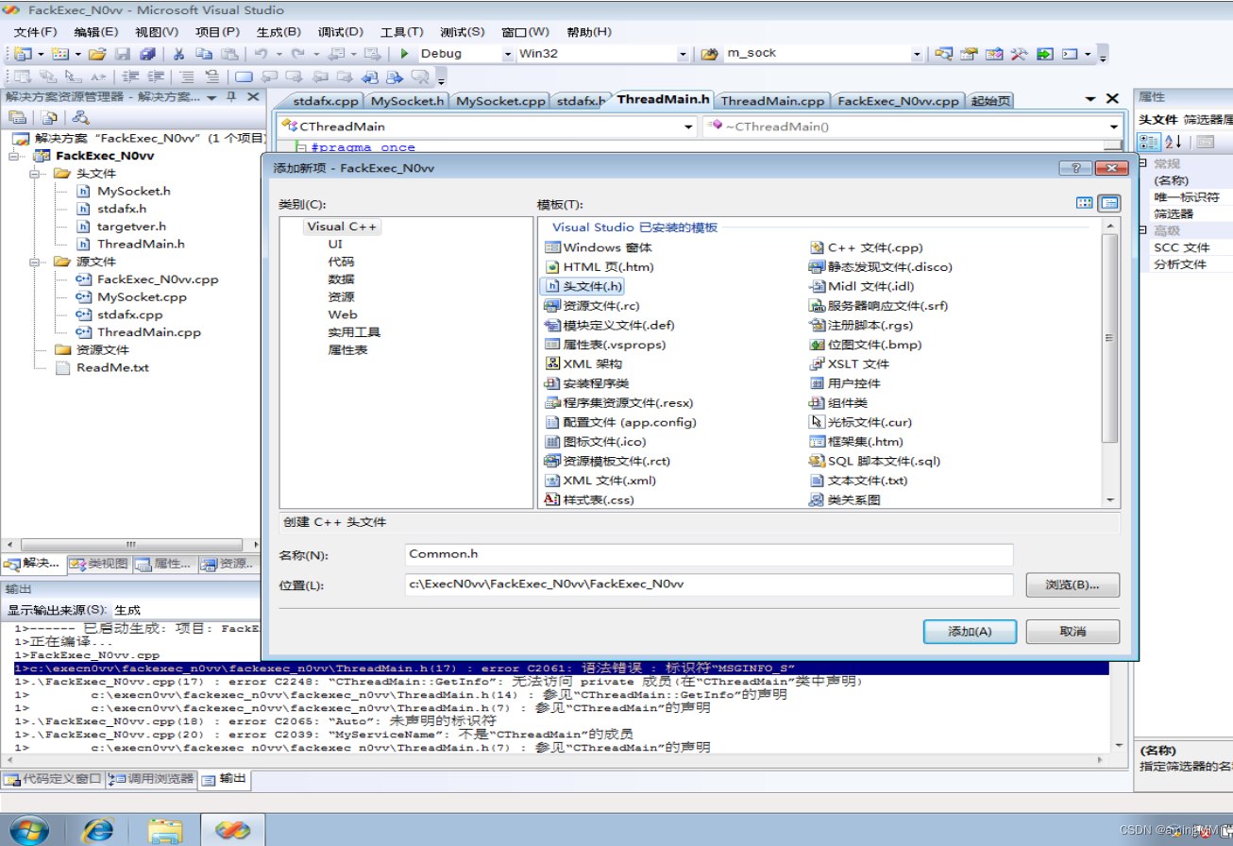Open the Toolbox hammer-and-wrench icon

1019,54
